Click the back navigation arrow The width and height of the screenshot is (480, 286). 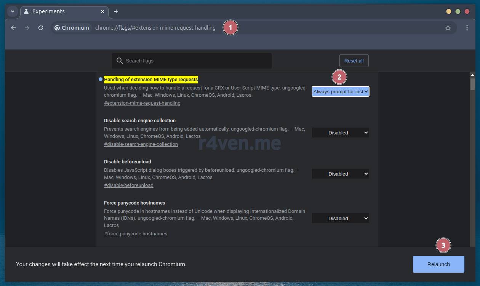(13, 28)
